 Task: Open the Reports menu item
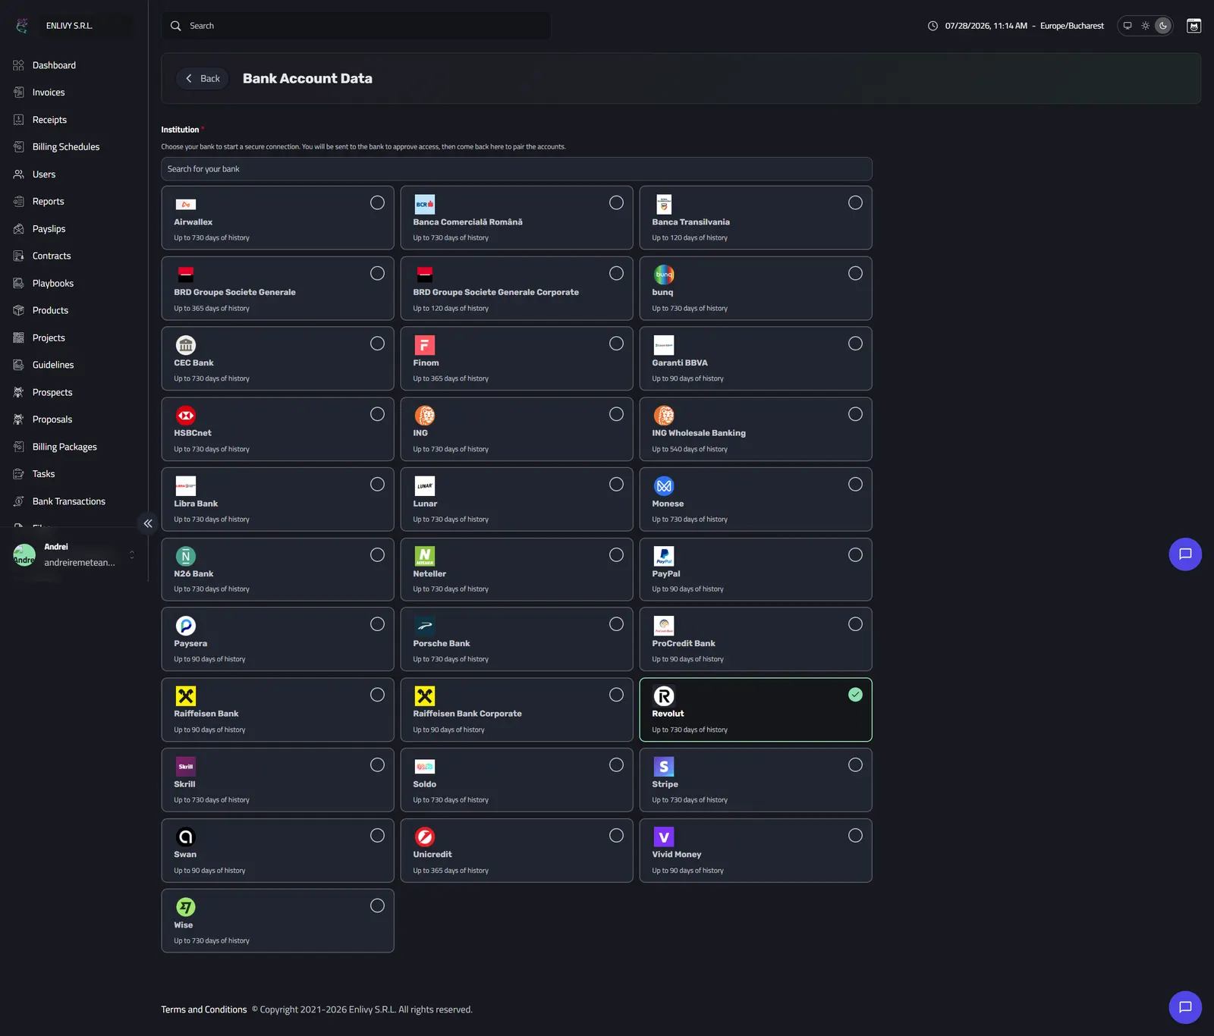[48, 202]
